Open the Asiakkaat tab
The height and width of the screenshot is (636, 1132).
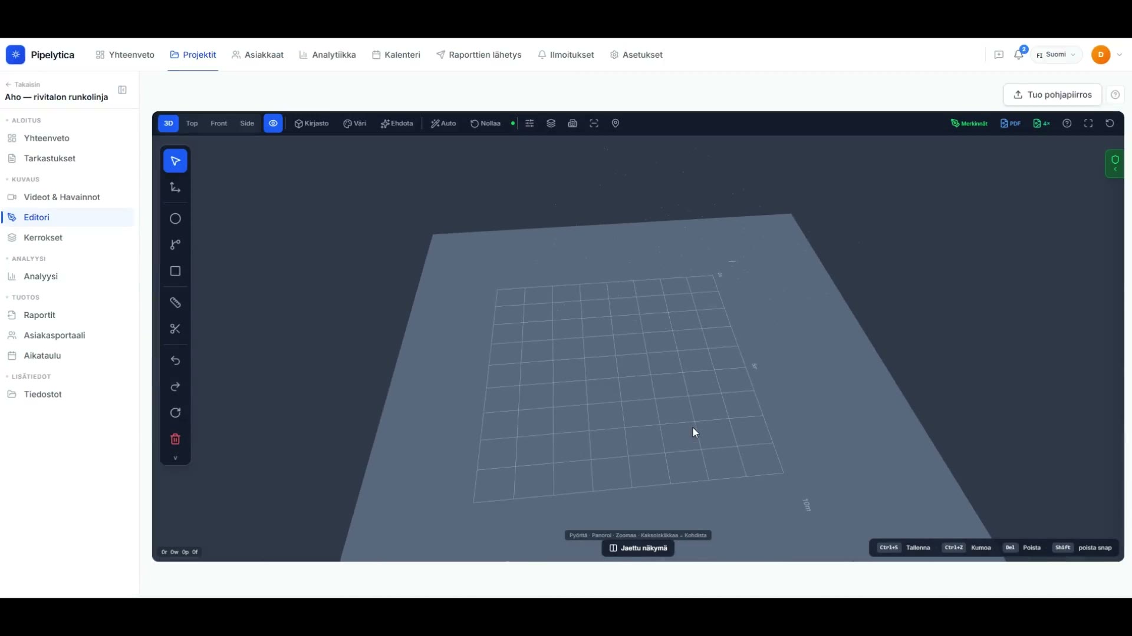pyautogui.click(x=258, y=55)
